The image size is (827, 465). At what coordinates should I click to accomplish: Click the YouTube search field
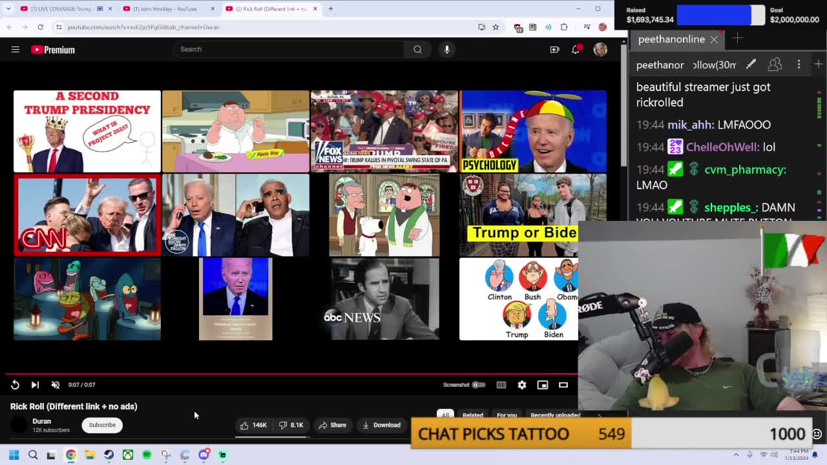pos(288,49)
